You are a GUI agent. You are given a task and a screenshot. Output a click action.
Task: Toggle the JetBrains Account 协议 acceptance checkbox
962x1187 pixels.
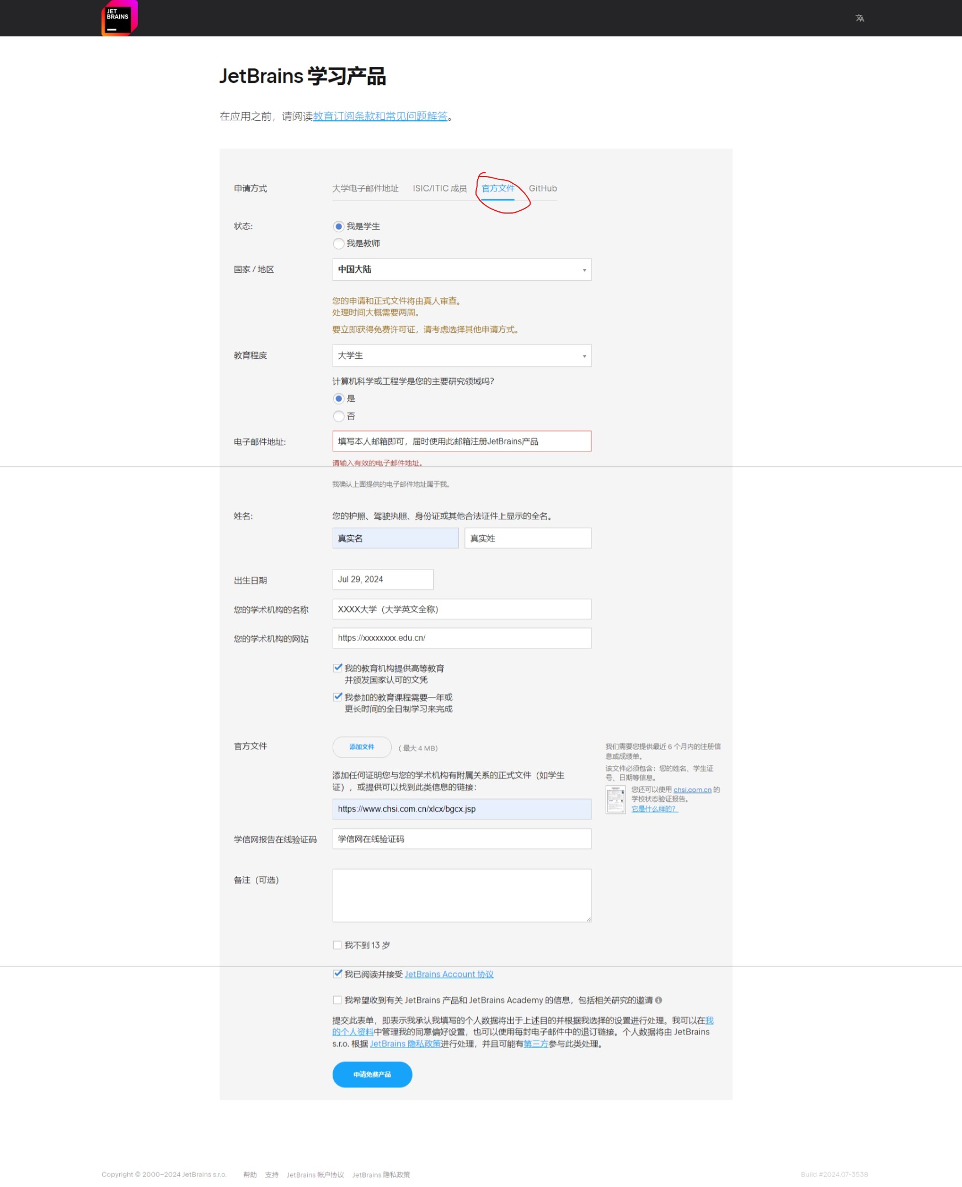(338, 974)
